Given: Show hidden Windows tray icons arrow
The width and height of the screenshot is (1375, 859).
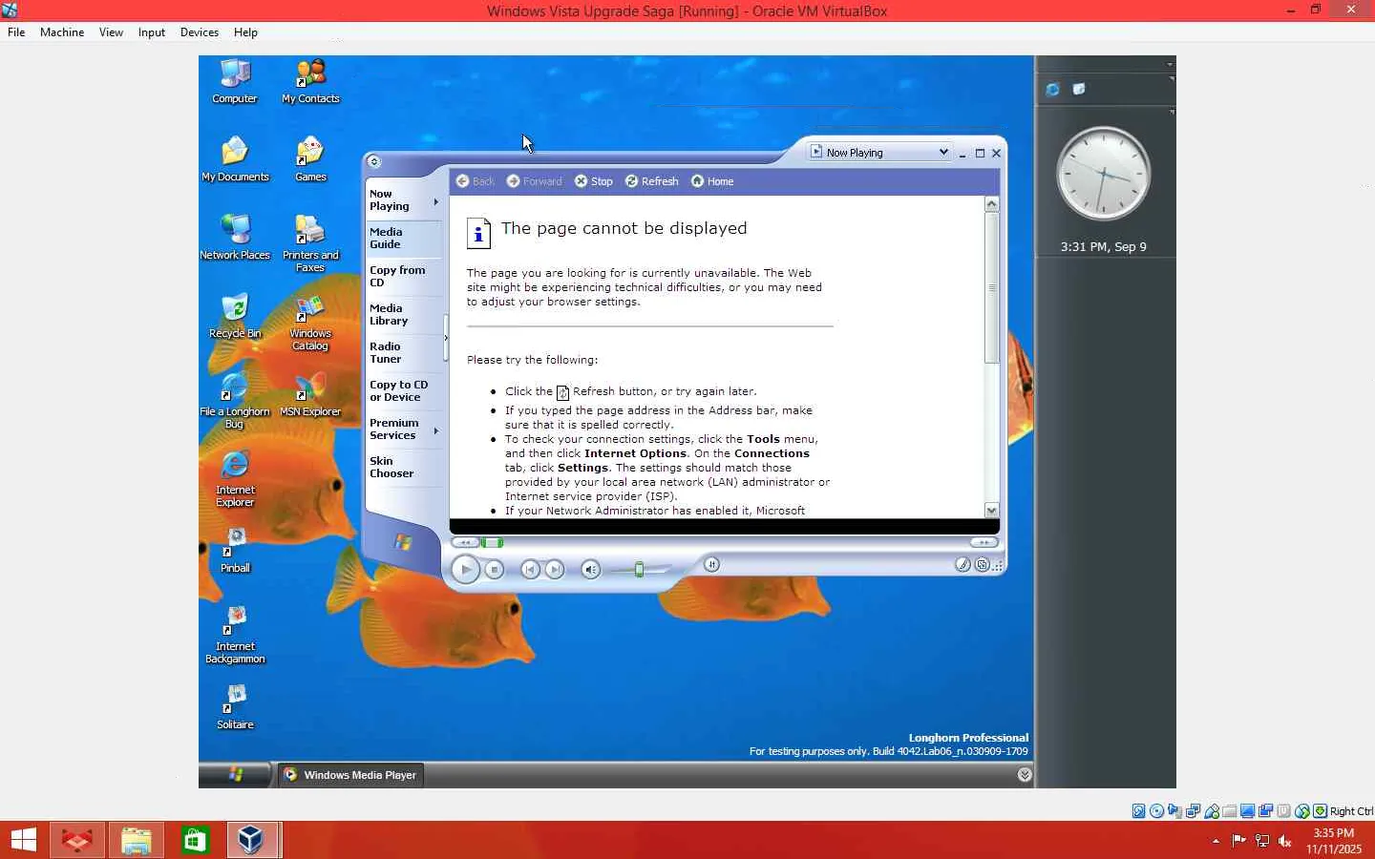Looking at the screenshot, I should pyautogui.click(x=1216, y=841).
